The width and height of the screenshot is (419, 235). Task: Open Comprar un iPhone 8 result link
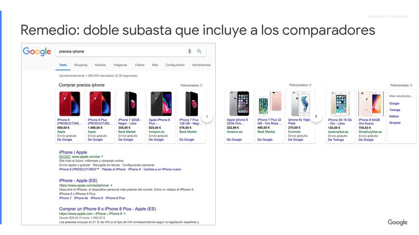108,209
